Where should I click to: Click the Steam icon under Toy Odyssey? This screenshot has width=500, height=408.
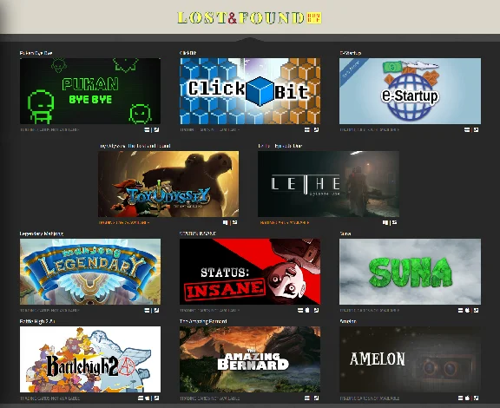pyautogui.click(x=234, y=222)
